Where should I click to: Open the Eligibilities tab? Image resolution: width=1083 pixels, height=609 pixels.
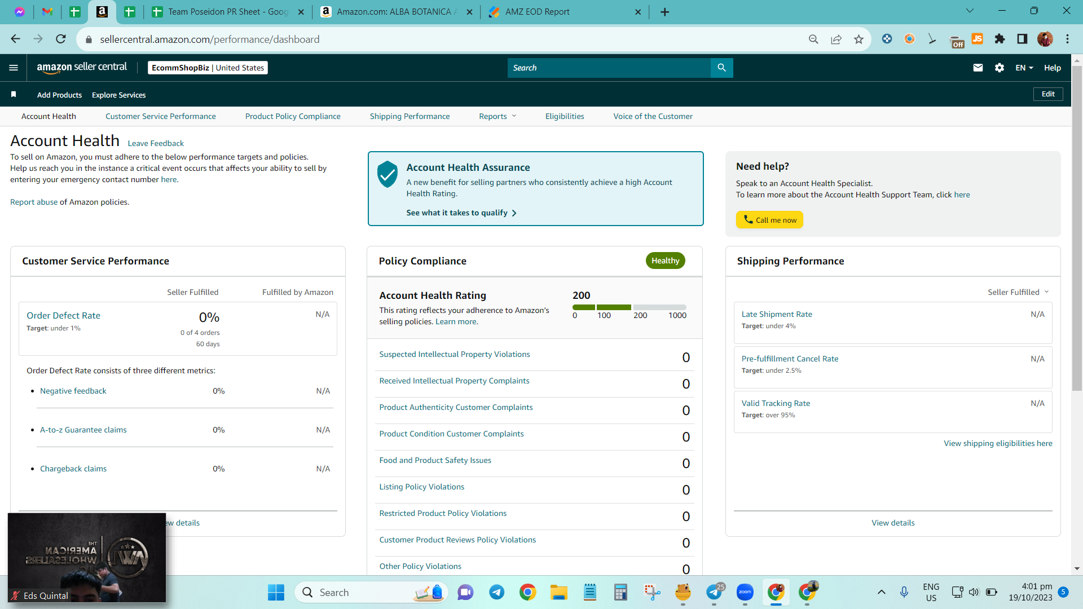(565, 117)
